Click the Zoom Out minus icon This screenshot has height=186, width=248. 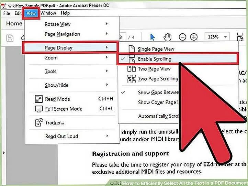[182, 37]
